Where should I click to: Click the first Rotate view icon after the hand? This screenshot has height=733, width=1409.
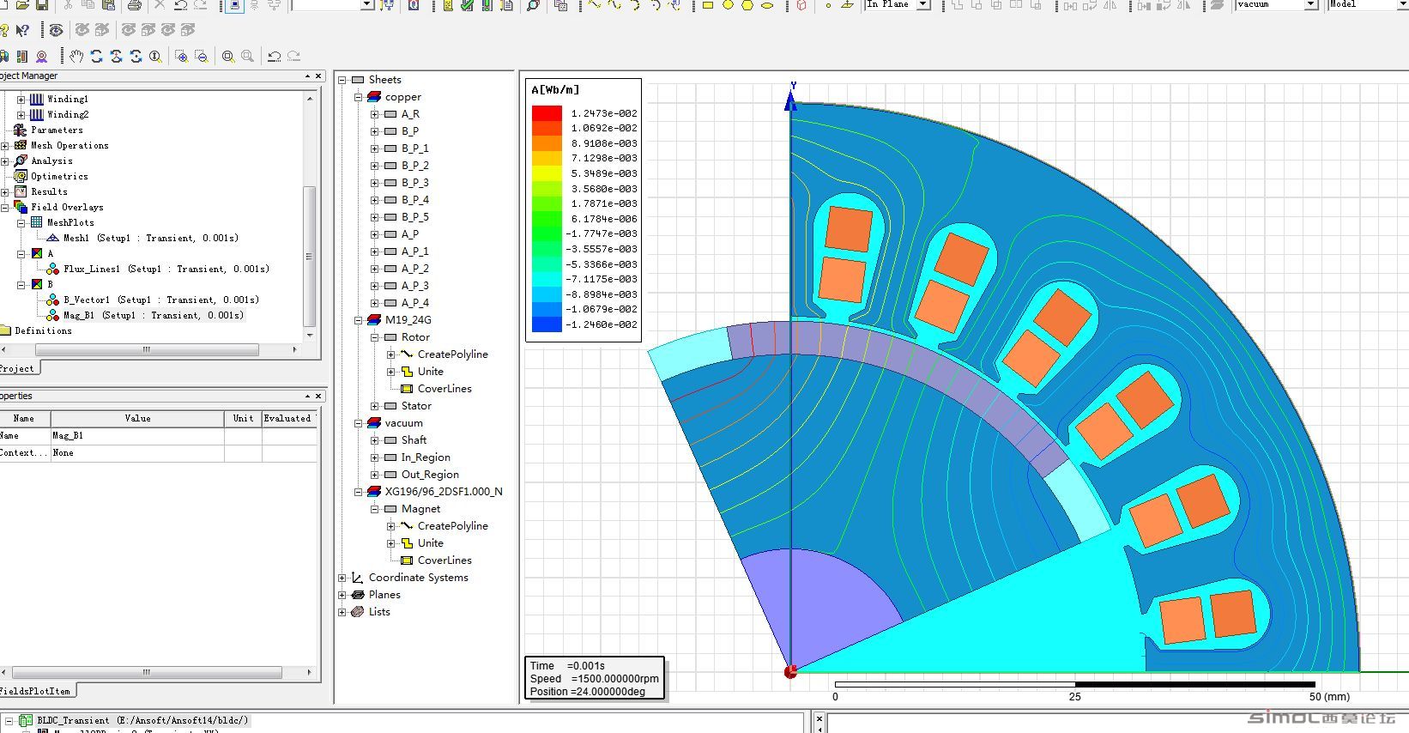tap(96, 56)
